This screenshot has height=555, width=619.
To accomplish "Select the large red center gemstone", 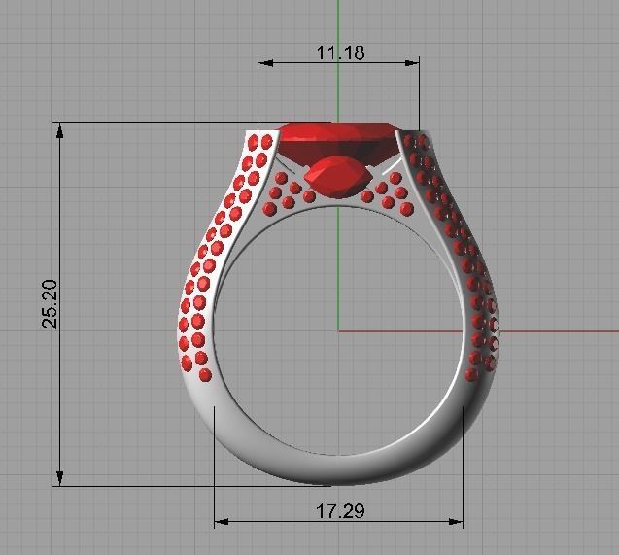I will (338, 146).
